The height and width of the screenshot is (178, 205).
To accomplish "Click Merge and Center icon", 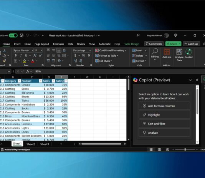I will coord(64,55).
